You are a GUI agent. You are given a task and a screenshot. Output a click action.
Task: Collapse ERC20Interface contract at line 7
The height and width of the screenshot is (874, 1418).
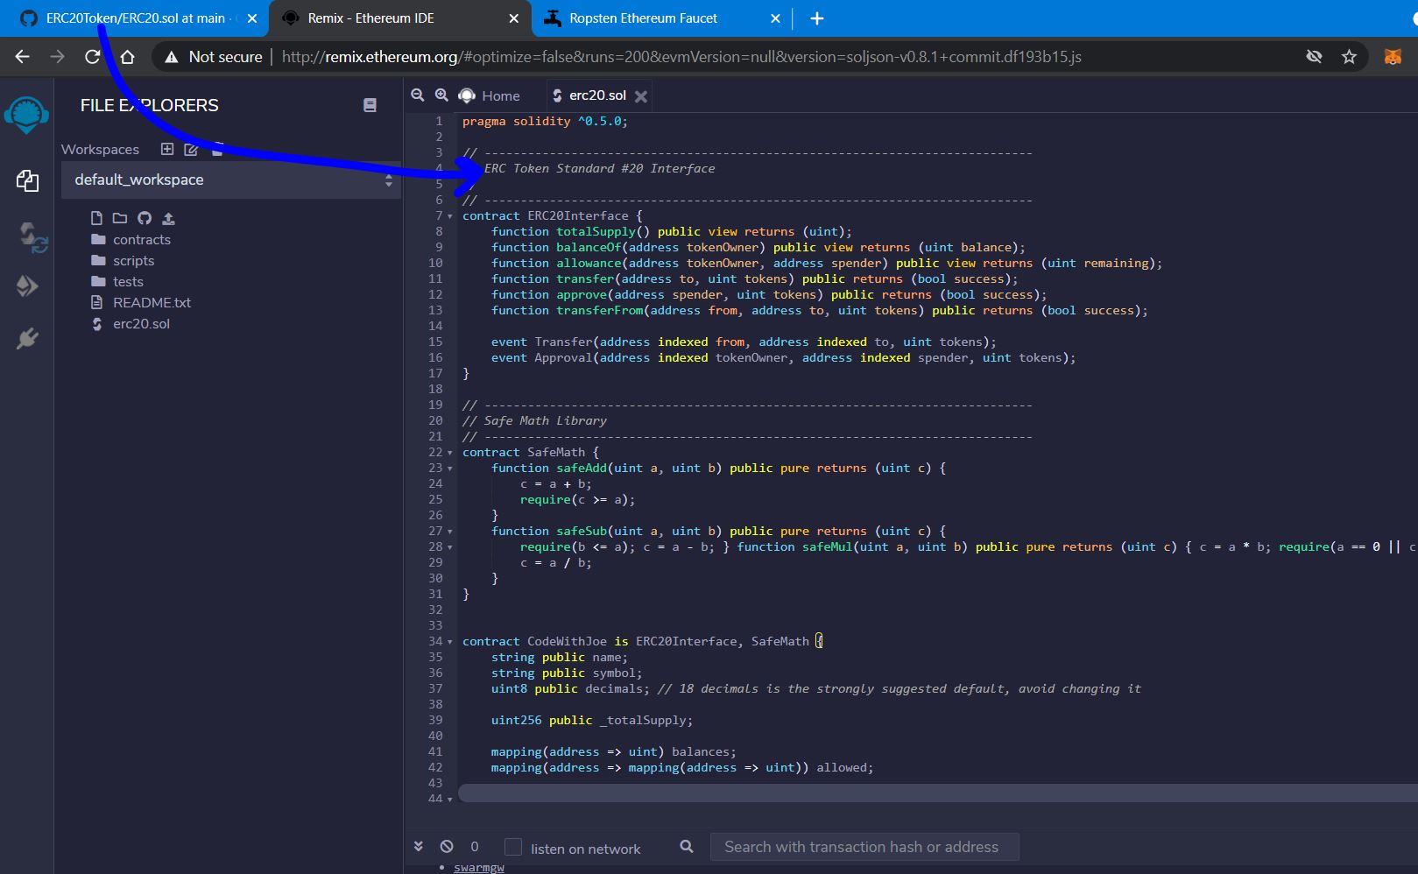[450, 216]
